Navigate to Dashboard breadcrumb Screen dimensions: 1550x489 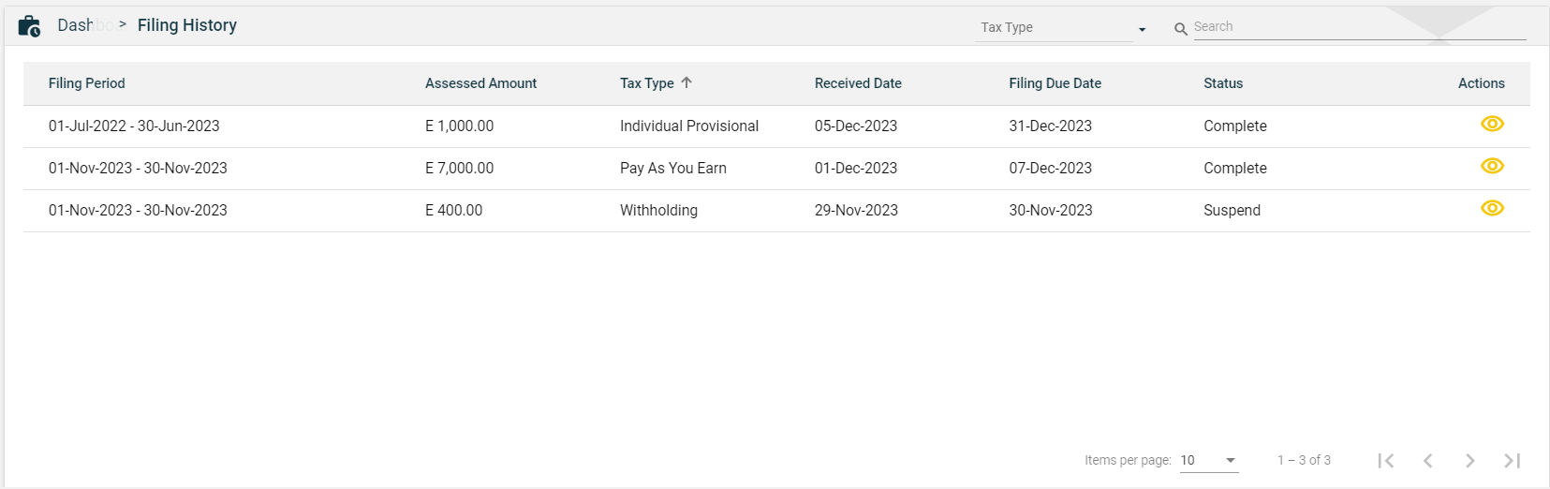coord(77,25)
